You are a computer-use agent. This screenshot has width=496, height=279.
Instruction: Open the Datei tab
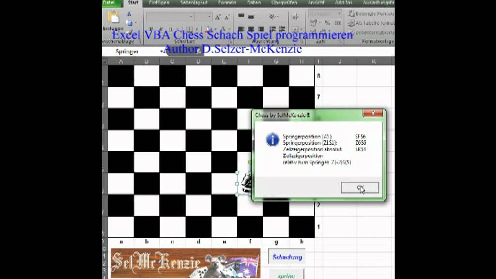109,3
